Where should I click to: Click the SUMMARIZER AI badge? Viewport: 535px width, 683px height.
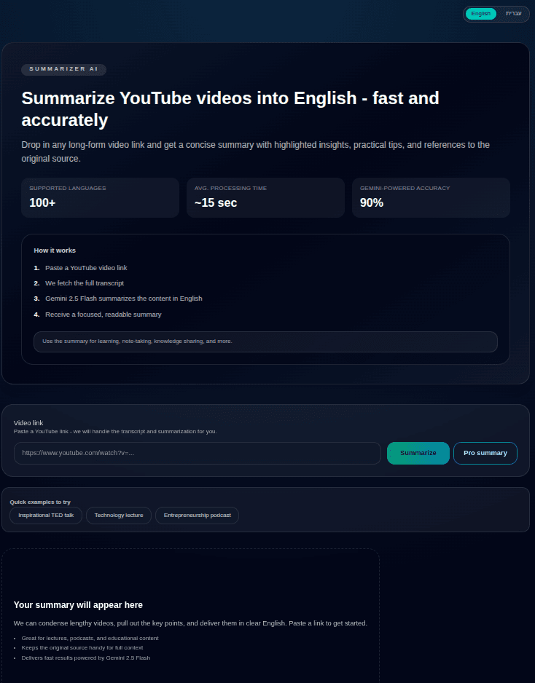[x=63, y=69]
